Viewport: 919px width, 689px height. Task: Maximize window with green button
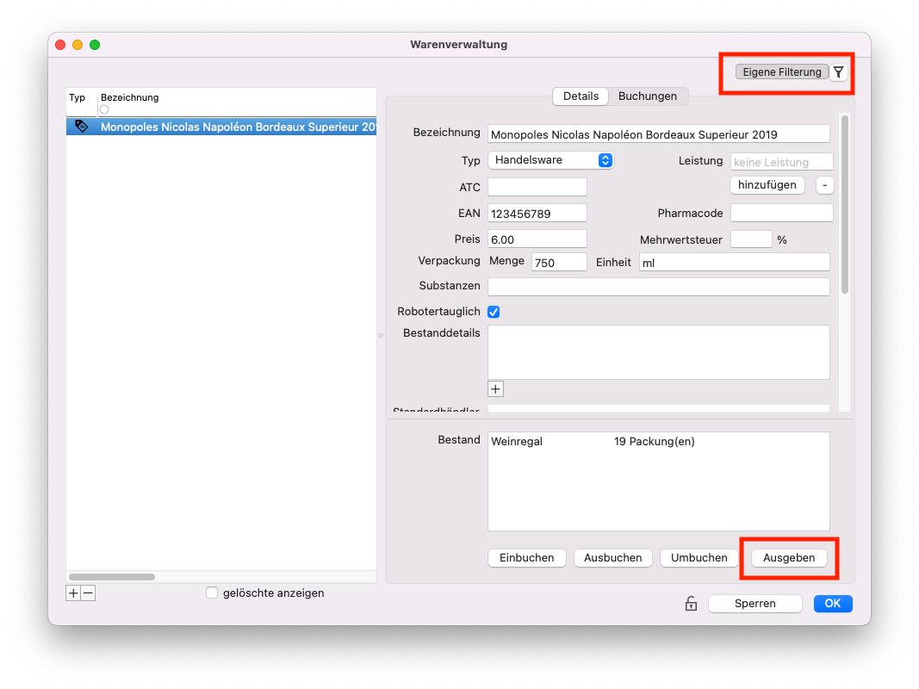[95, 45]
